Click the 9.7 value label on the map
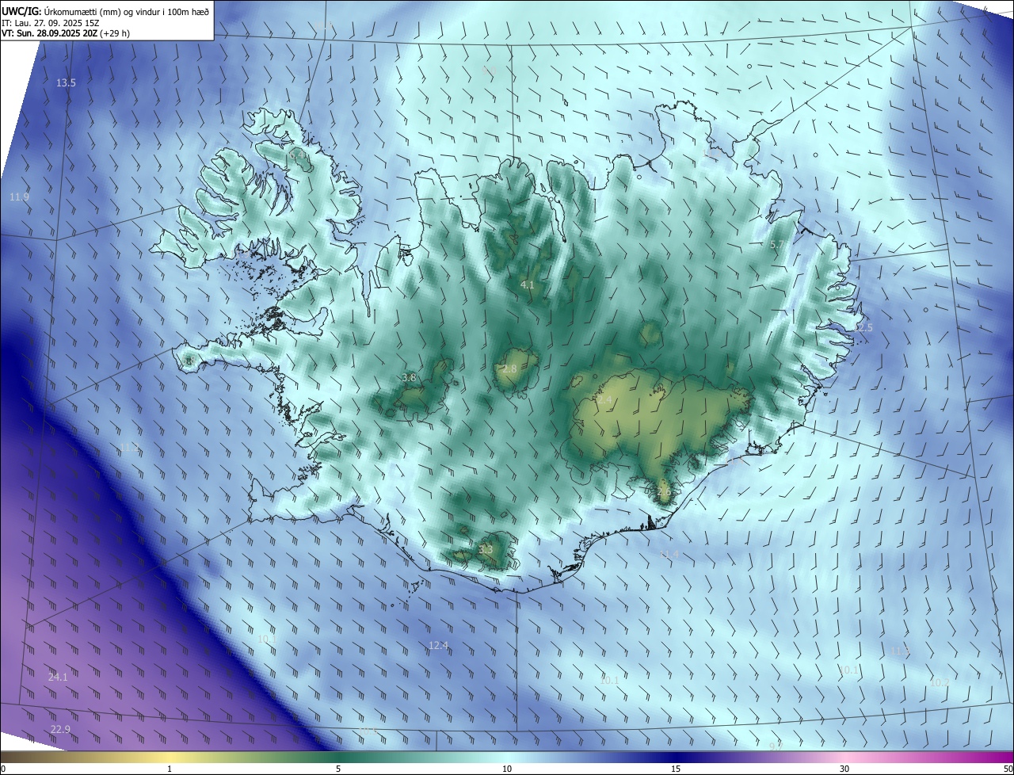The height and width of the screenshot is (775, 1014). tap(776, 746)
